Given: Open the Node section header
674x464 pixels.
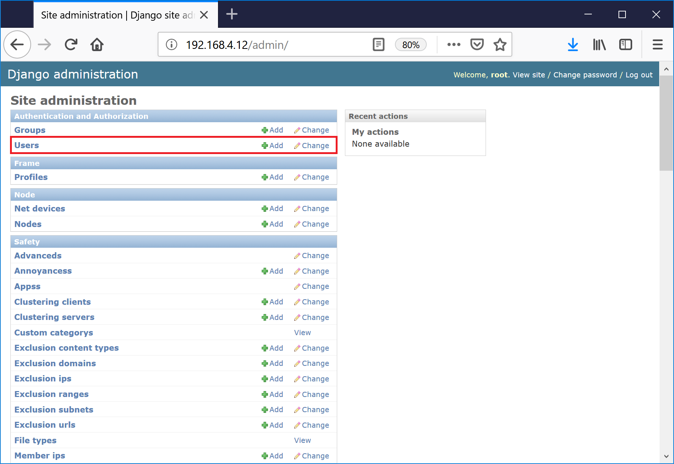Looking at the screenshot, I should (x=24, y=195).
